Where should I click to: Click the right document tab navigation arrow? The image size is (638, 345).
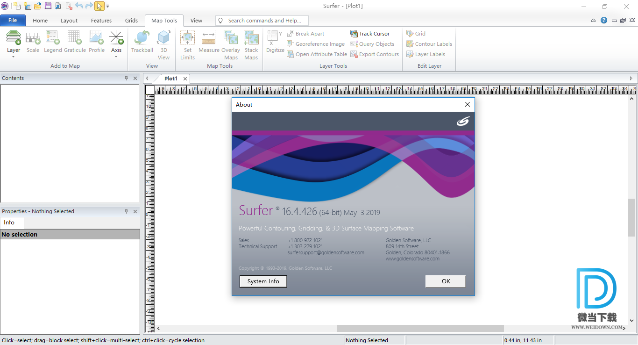pyautogui.click(x=631, y=79)
